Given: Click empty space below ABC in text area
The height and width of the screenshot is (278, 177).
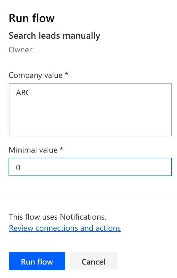Looking at the screenshot, I should 90,120.
